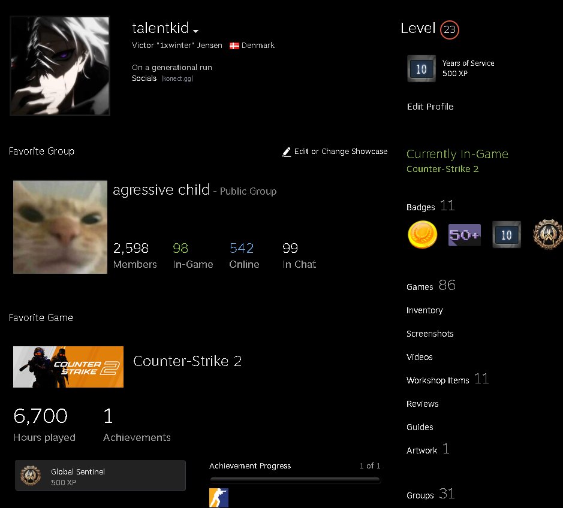
Task: Open the konect.gg socials link
Action: (x=177, y=78)
